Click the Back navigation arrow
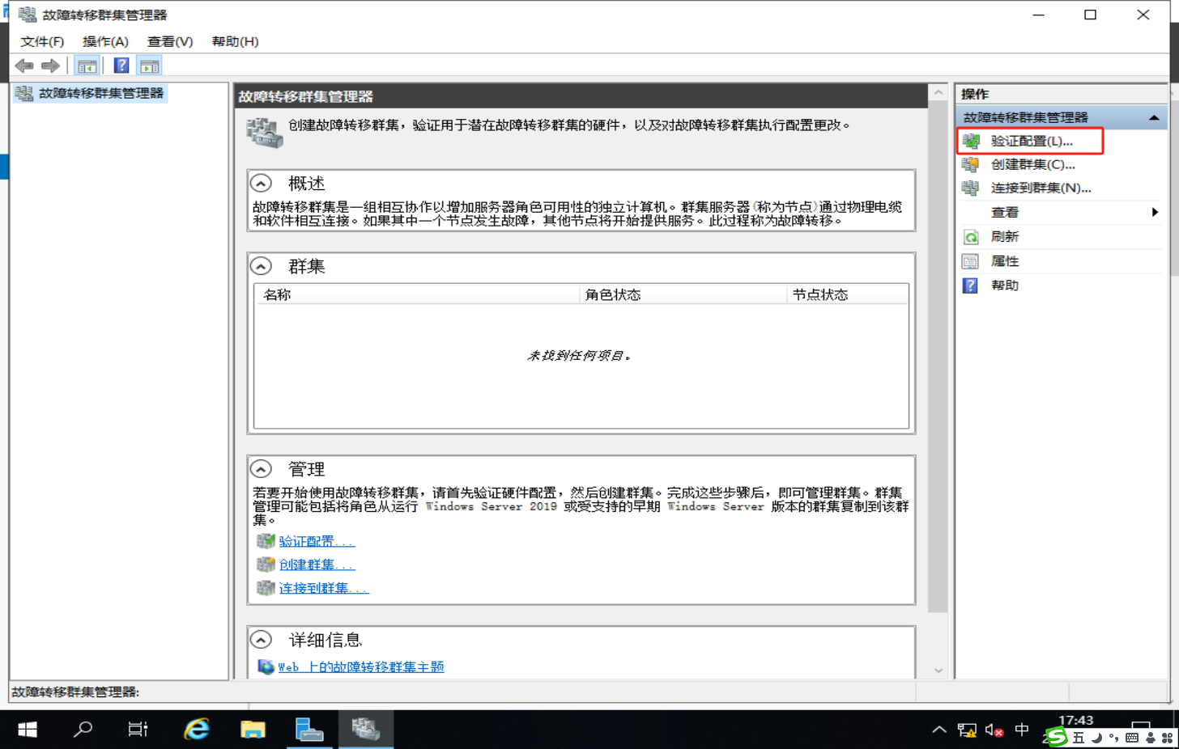The height and width of the screenshot is (749, 1179). tap(23, 66)
